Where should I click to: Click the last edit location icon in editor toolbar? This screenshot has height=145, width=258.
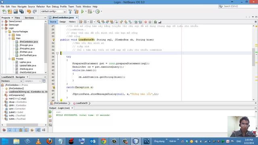tap(81, 22)
